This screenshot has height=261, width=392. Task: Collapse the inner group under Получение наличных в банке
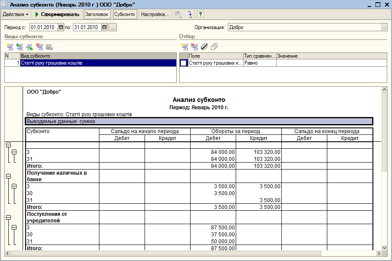click(x=14, y=186)
